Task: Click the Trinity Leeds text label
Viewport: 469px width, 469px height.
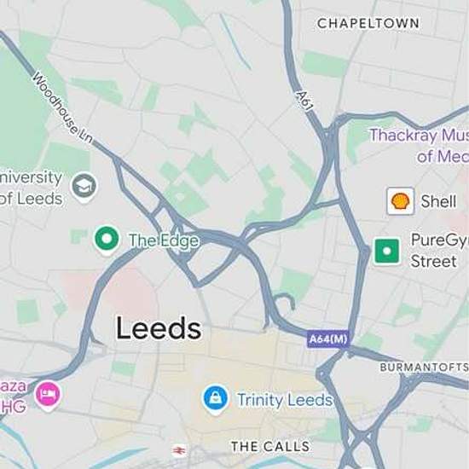Action: (285, 400)
